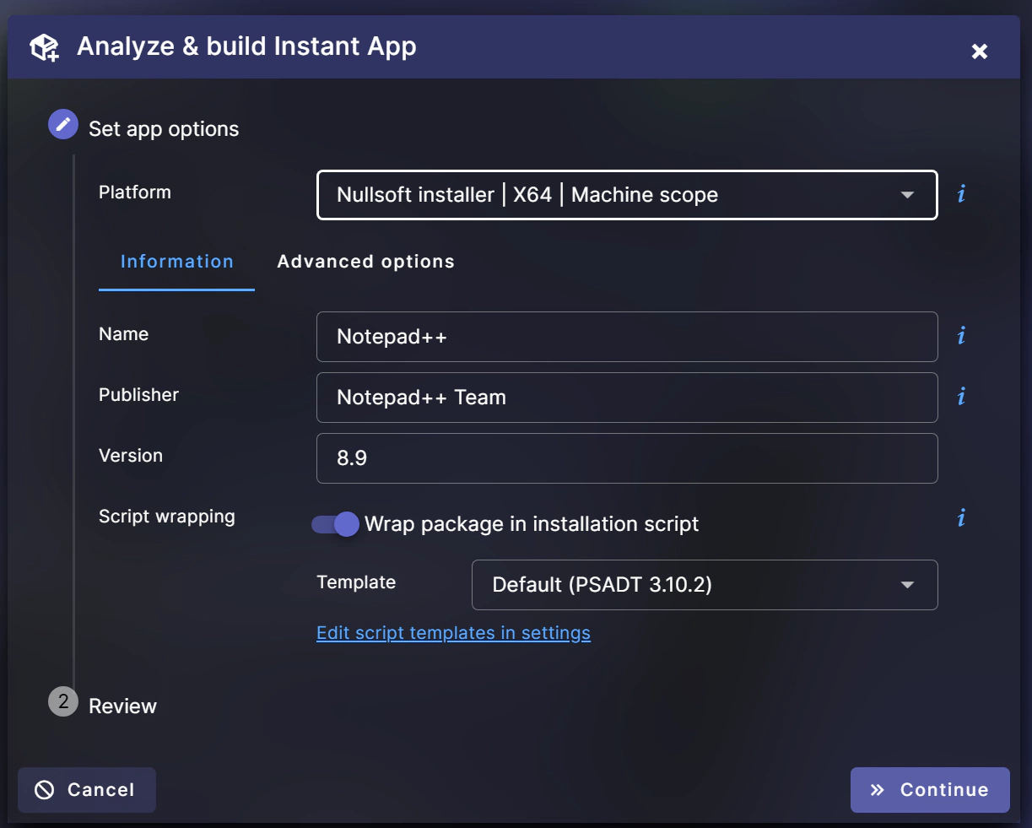The width and height of the screenshot is (1032, 828).
Task: Click the info icon beside Name field
Action: [x=961, y=336]
